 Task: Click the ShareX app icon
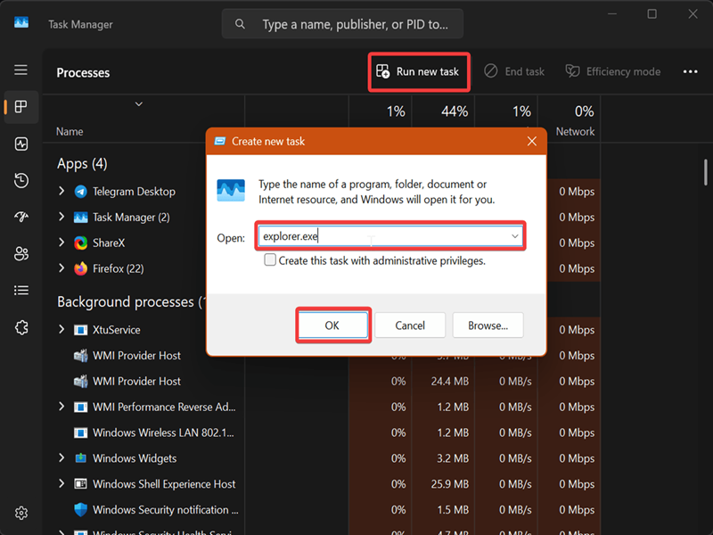(x=80, y=243)
